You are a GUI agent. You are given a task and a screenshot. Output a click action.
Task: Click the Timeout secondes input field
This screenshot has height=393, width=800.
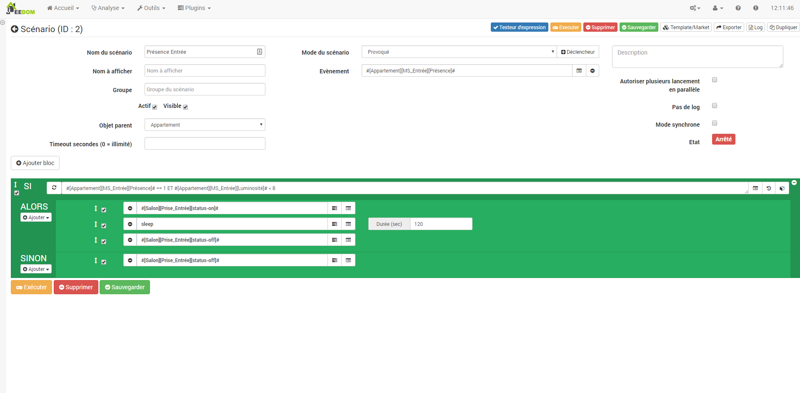click(205, 144)
